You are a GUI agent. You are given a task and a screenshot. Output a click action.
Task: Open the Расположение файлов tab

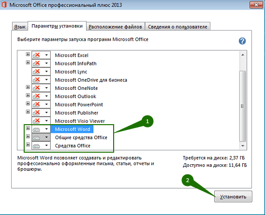(x=115, y=27)
